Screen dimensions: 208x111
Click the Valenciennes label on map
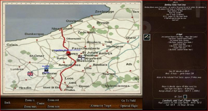click(117, 86)
